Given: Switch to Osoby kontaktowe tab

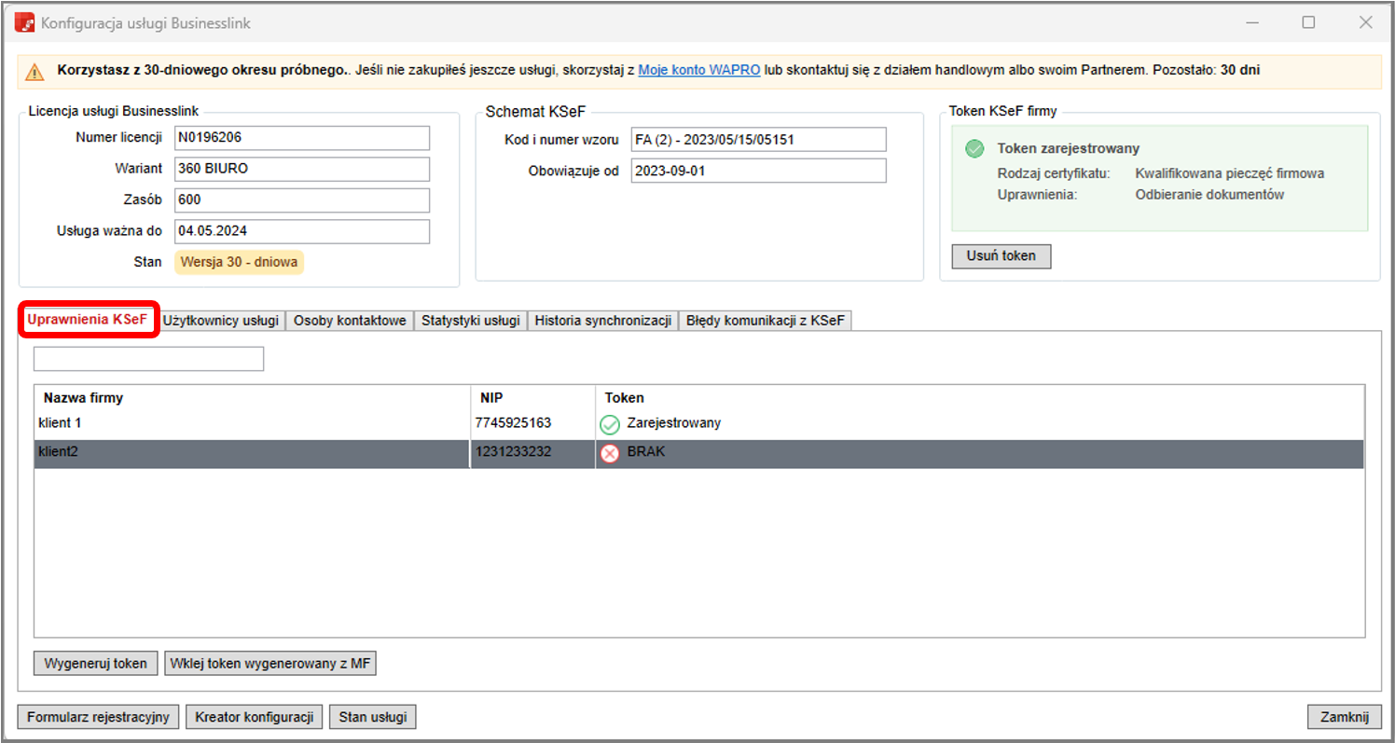Looking at the screenshot, I should (x=350, y=321).
